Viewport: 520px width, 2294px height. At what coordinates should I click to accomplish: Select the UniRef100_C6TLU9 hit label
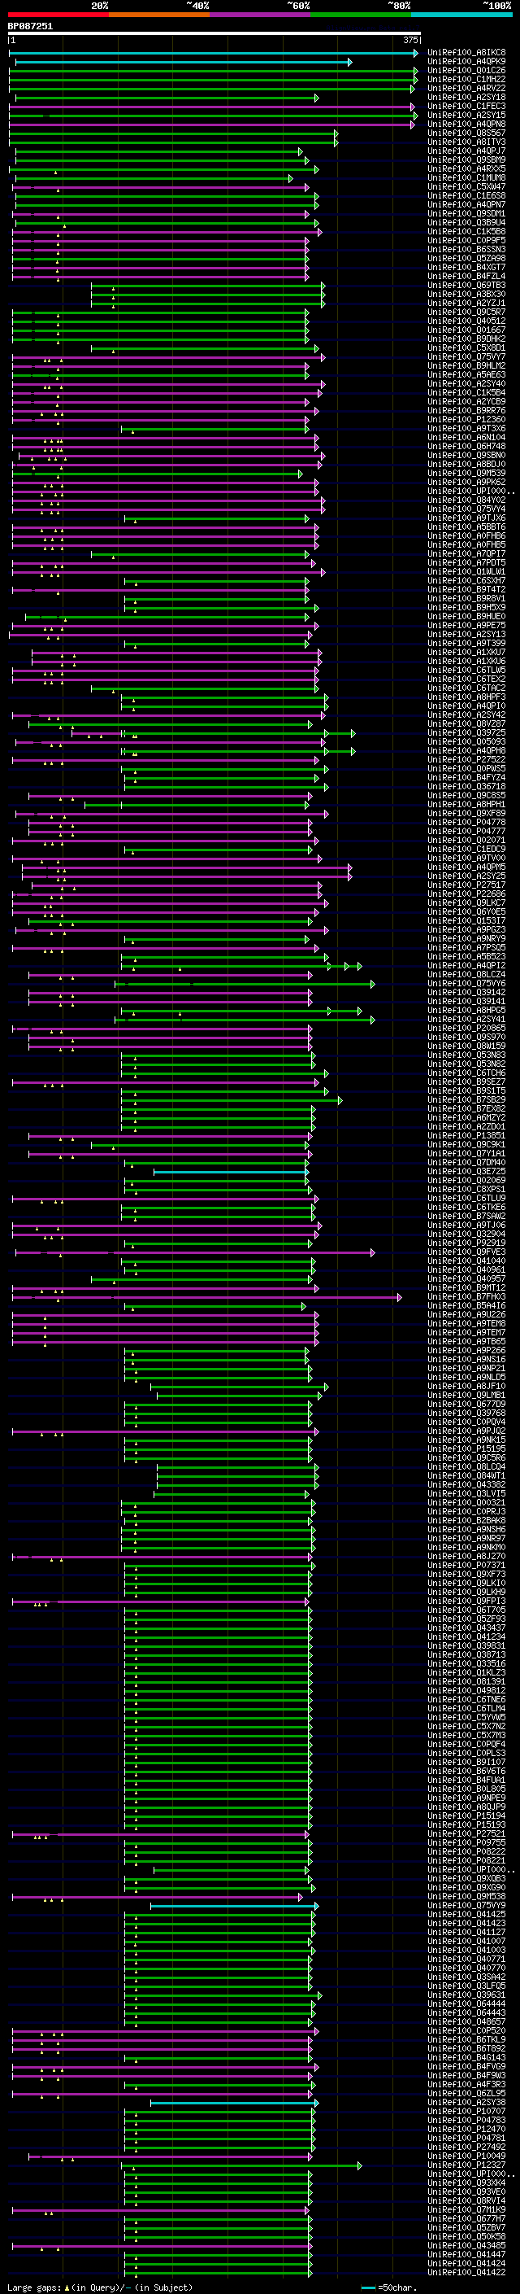[x=466, y=1199]
